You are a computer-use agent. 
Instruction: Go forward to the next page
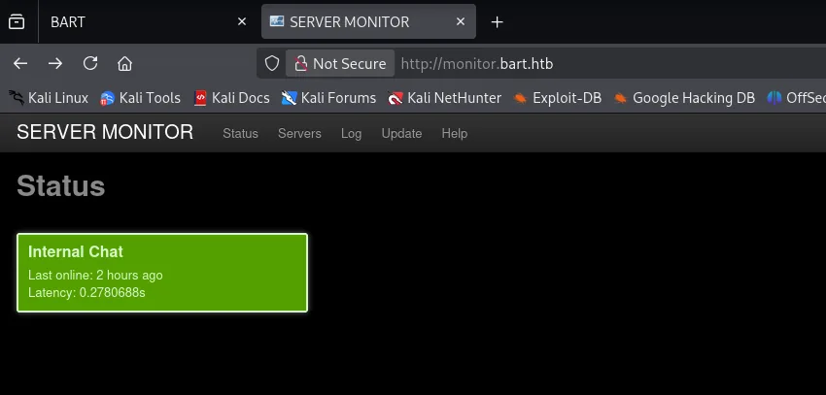[55, 64]
